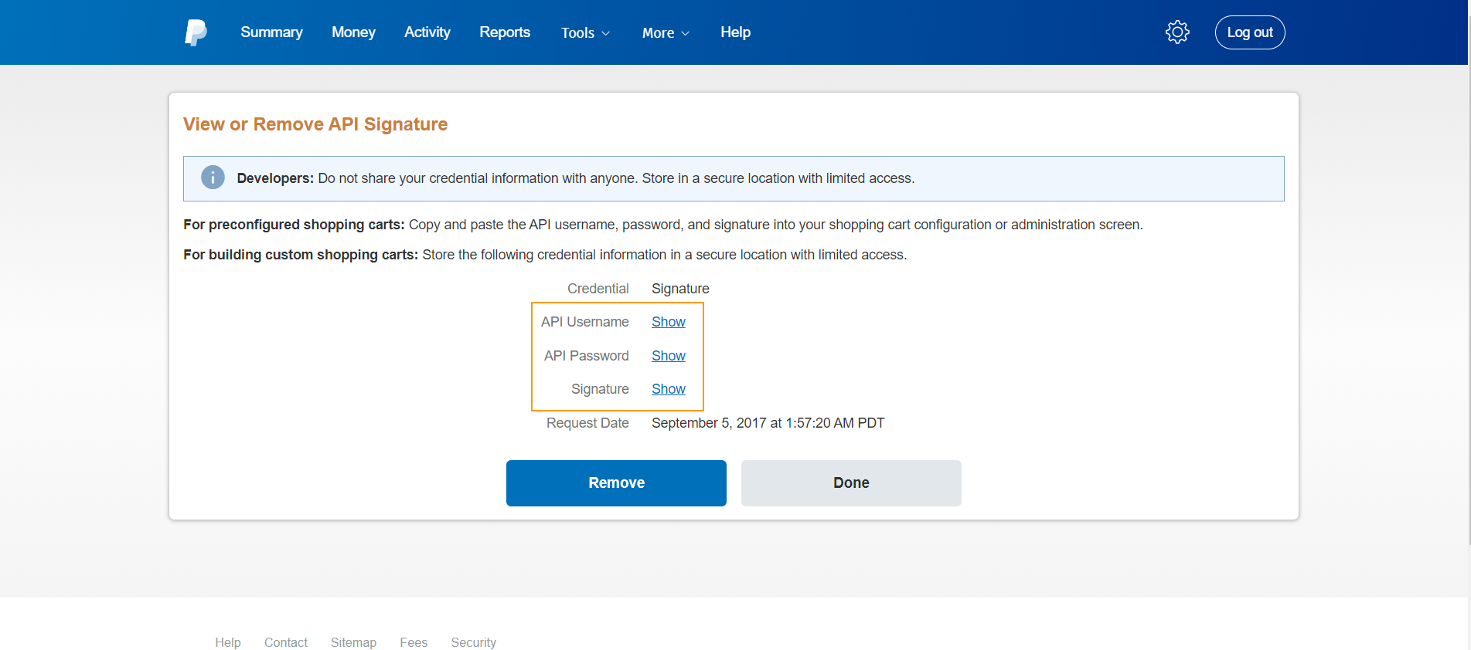Navigate to Reports

(x=505, y=32)
